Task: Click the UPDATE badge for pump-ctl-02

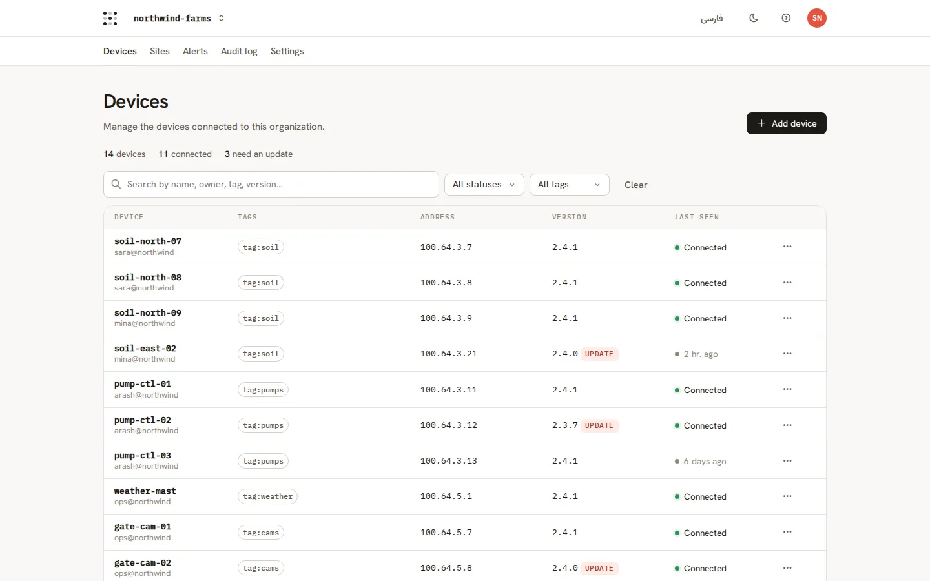Action: (x=599, y=425)
